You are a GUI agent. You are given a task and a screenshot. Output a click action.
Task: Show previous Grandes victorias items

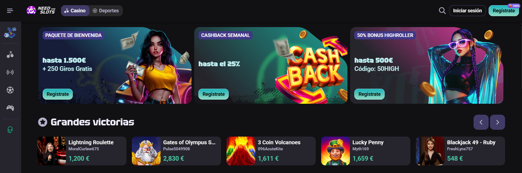[481, 122]
